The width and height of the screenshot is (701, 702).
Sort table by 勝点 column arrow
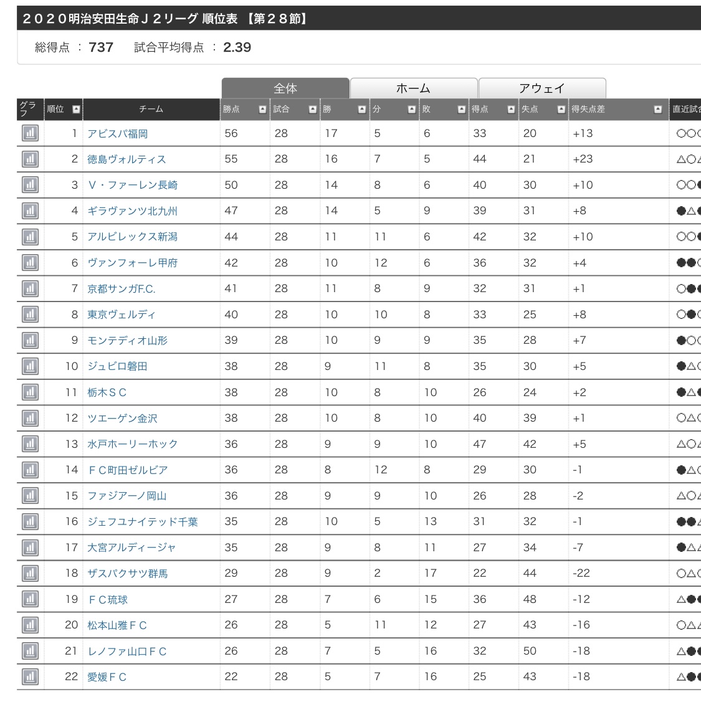coord(262,110)
